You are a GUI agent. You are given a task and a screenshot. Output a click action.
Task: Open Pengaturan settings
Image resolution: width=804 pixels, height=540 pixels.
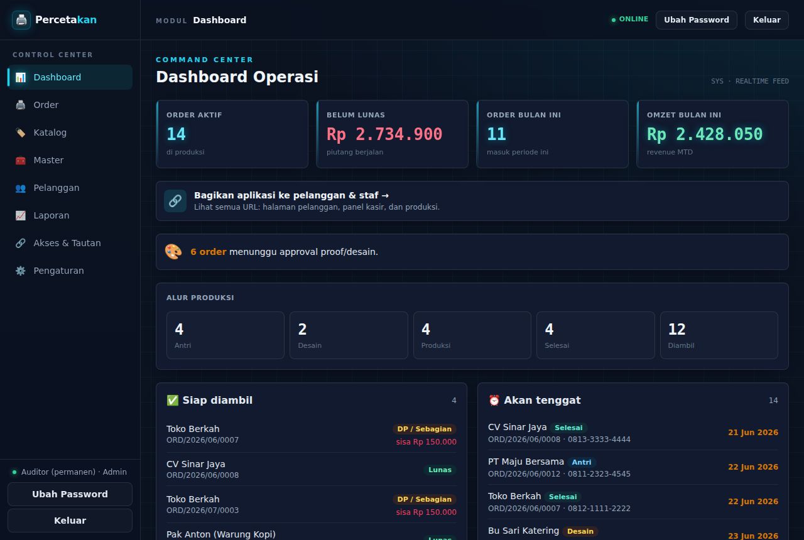70,271
